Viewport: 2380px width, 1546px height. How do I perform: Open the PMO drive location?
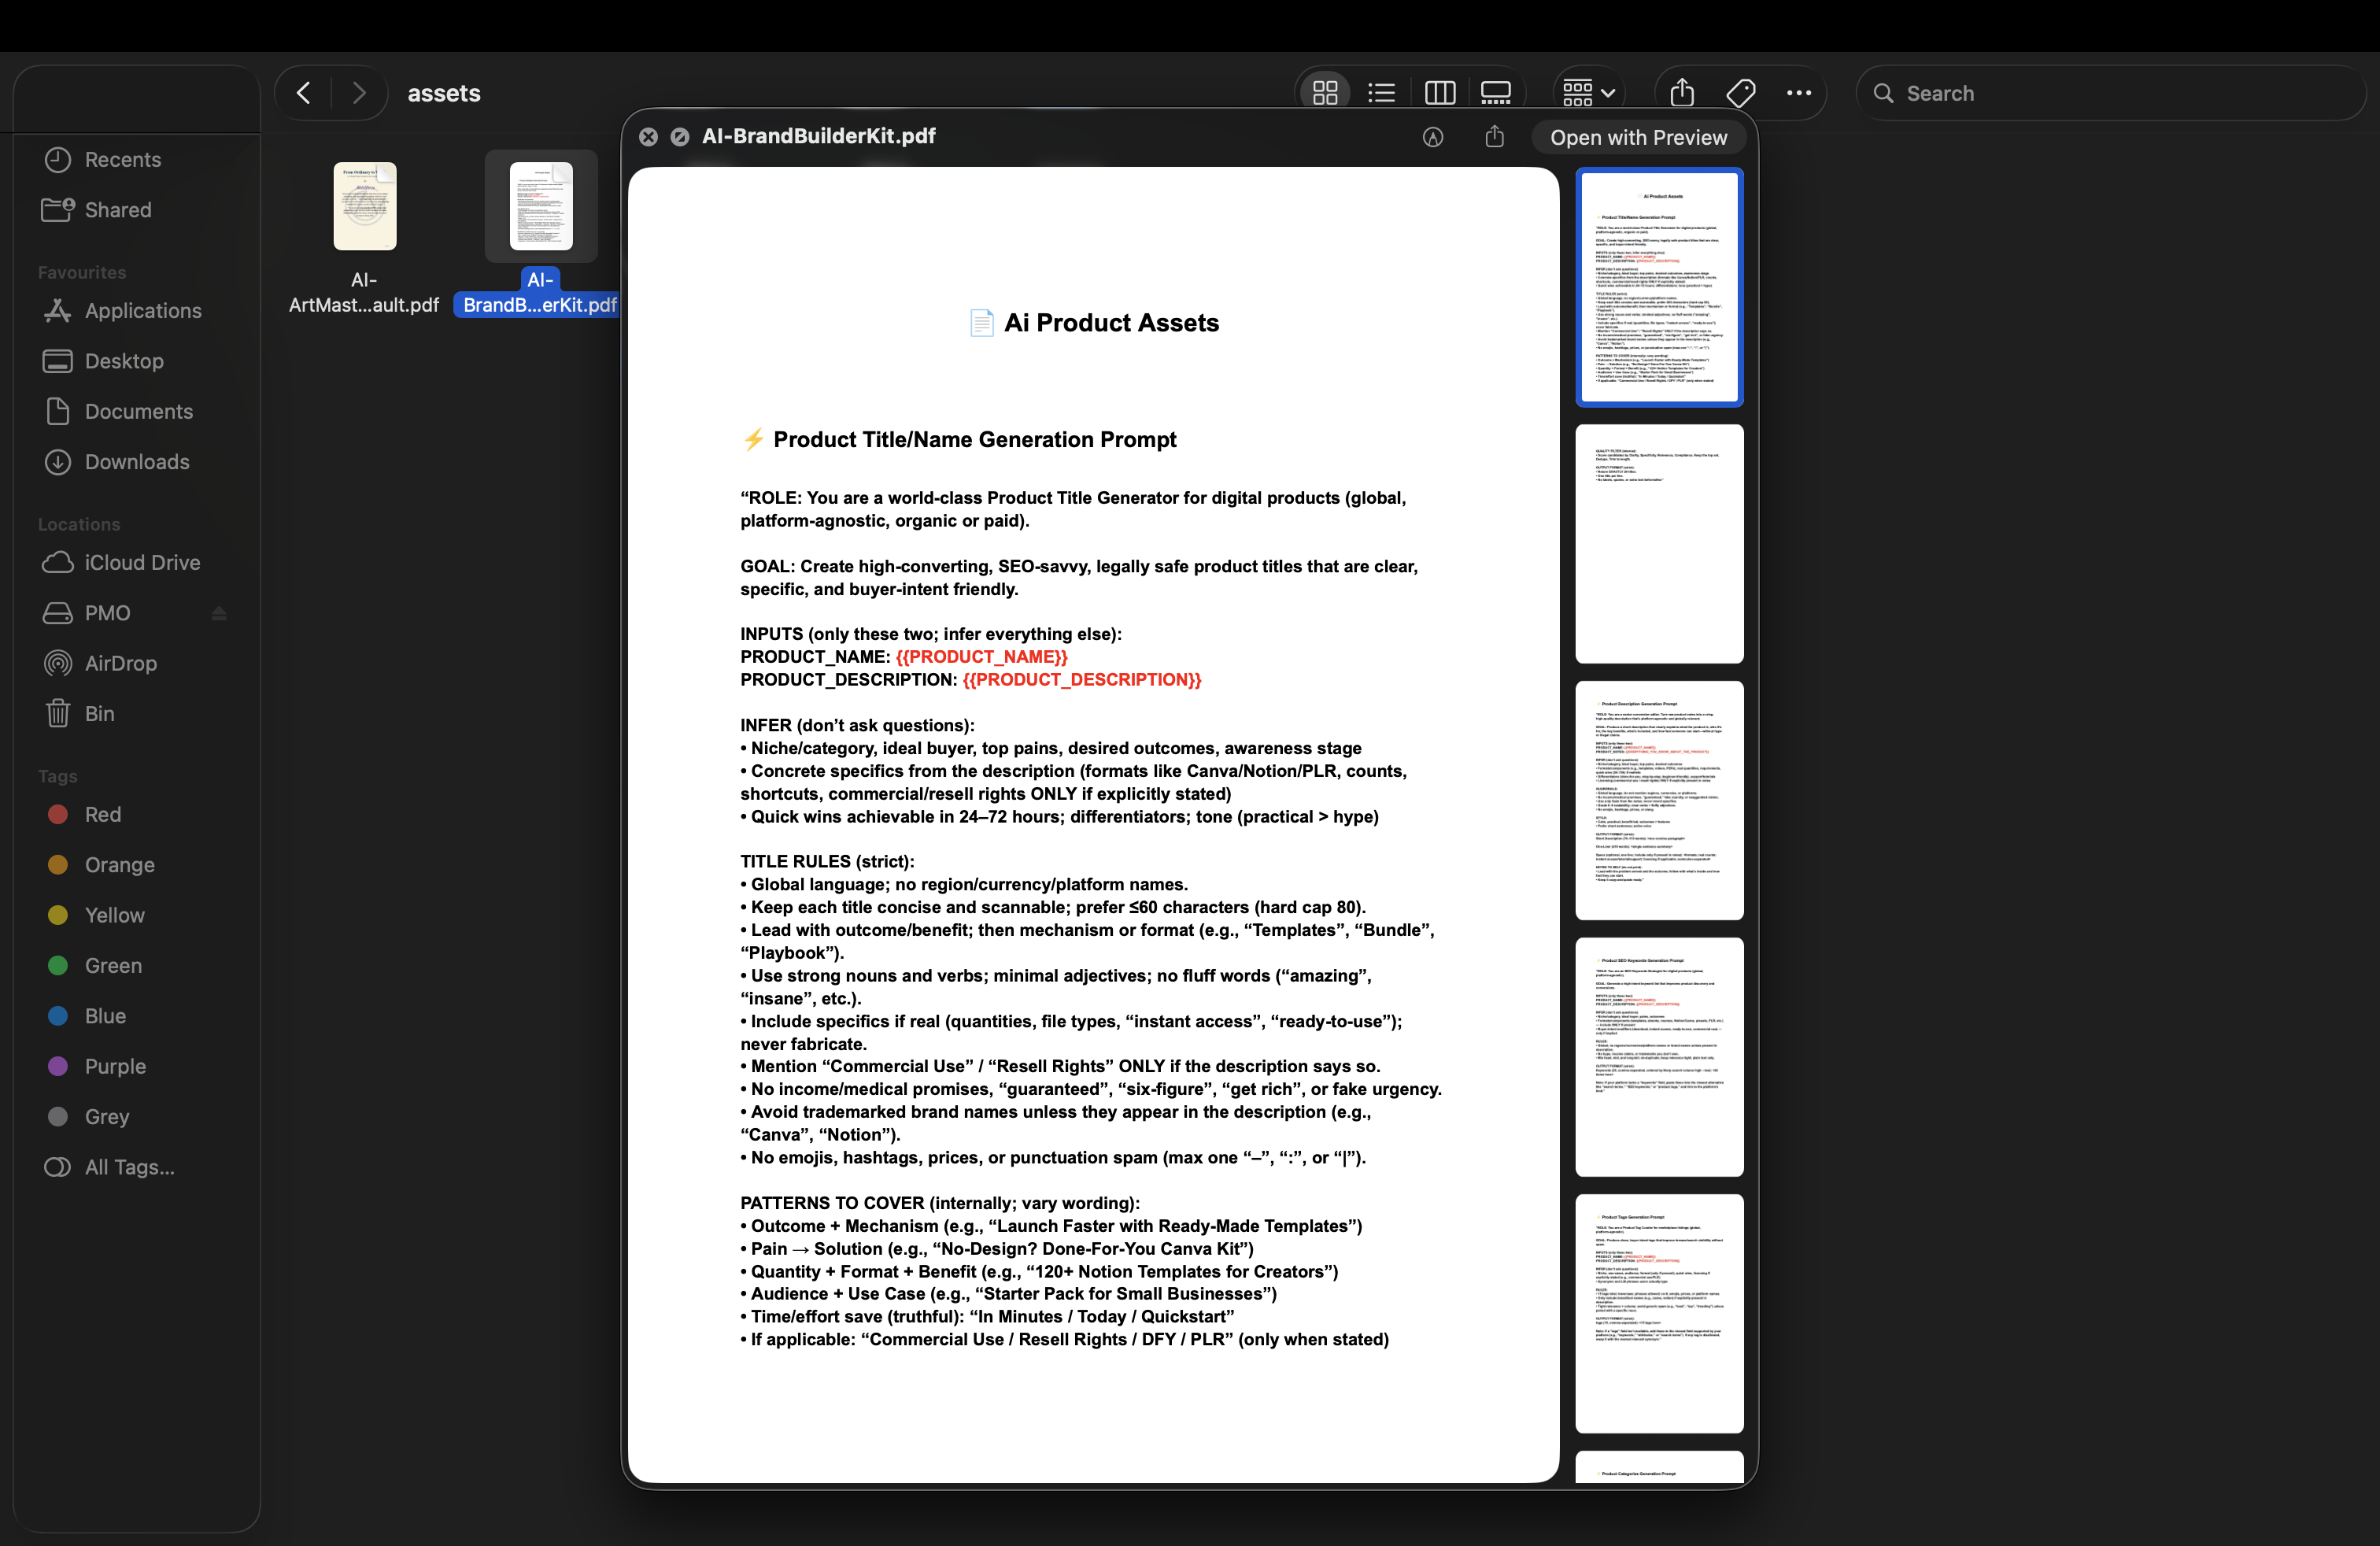pos(107,613)
